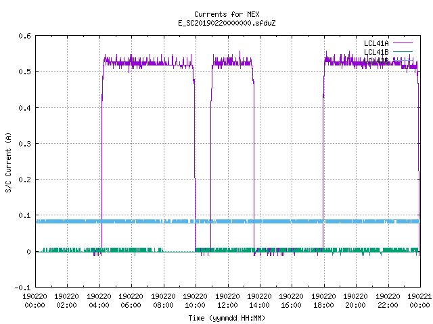Click the y-axis label 'S/C Current (A)'
The width and height of the screenshot is (433, 324).
[8, 162]
